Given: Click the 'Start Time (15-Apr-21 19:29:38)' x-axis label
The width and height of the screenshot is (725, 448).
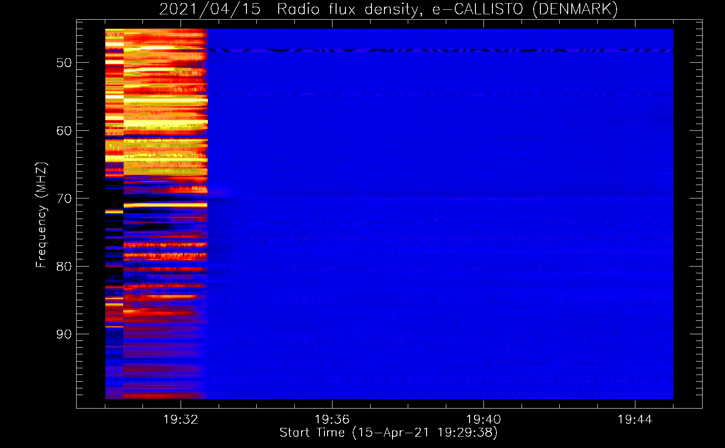Looking at the screenshot, I should click(x=388, y=433).
